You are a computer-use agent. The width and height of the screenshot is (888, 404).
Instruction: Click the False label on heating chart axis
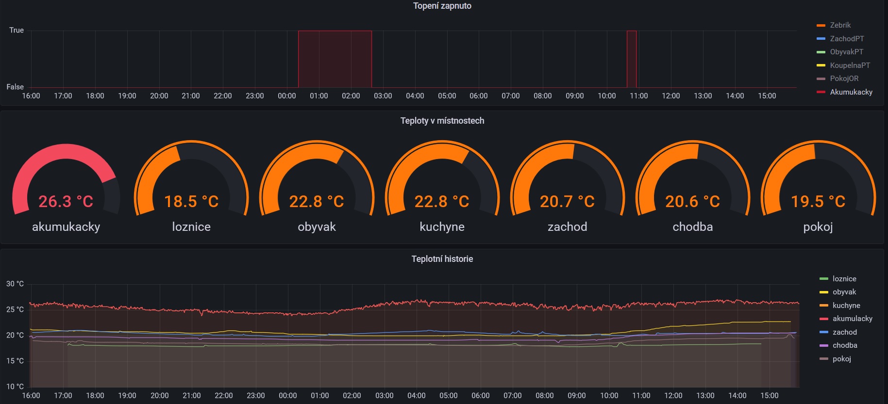pos(15,87)
